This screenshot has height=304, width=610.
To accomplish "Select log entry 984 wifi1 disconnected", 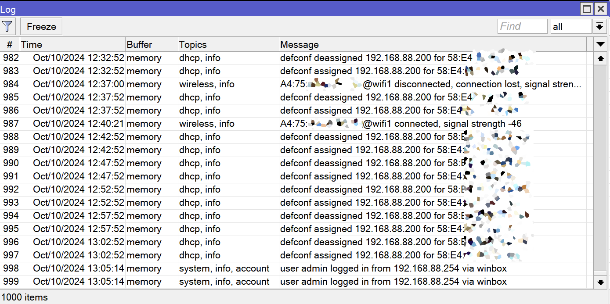I will point(296,84).
